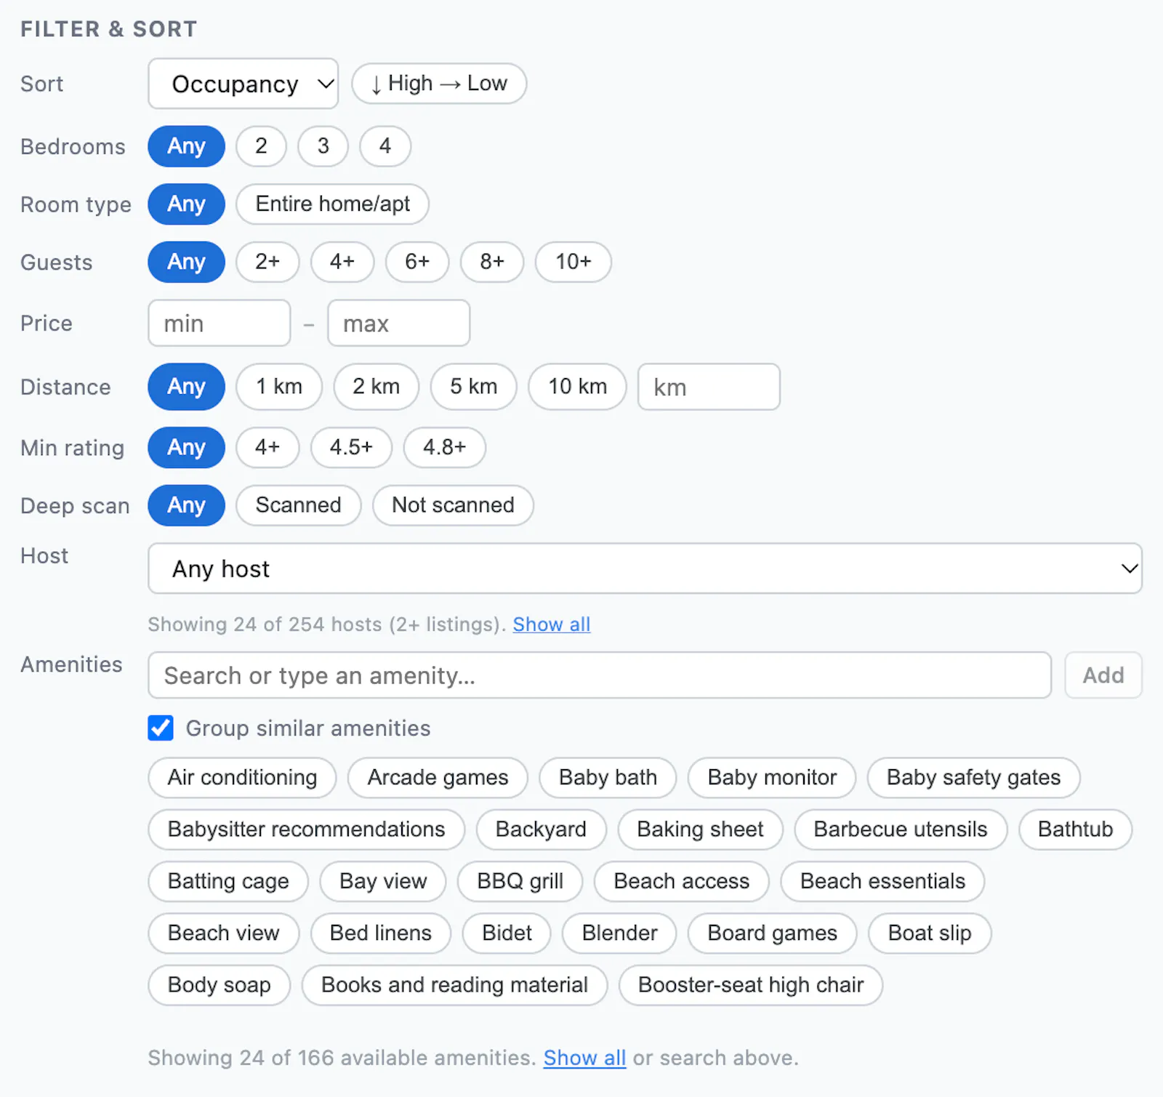Select the Blender amenity
1163x1097 pixels.
pos(619,933)
